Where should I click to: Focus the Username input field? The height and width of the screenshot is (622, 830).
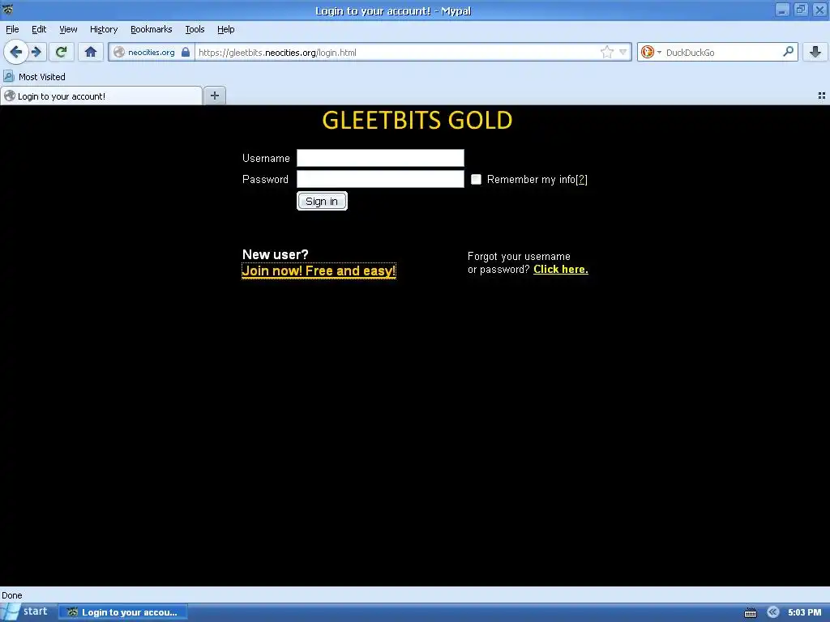(380, 158)
